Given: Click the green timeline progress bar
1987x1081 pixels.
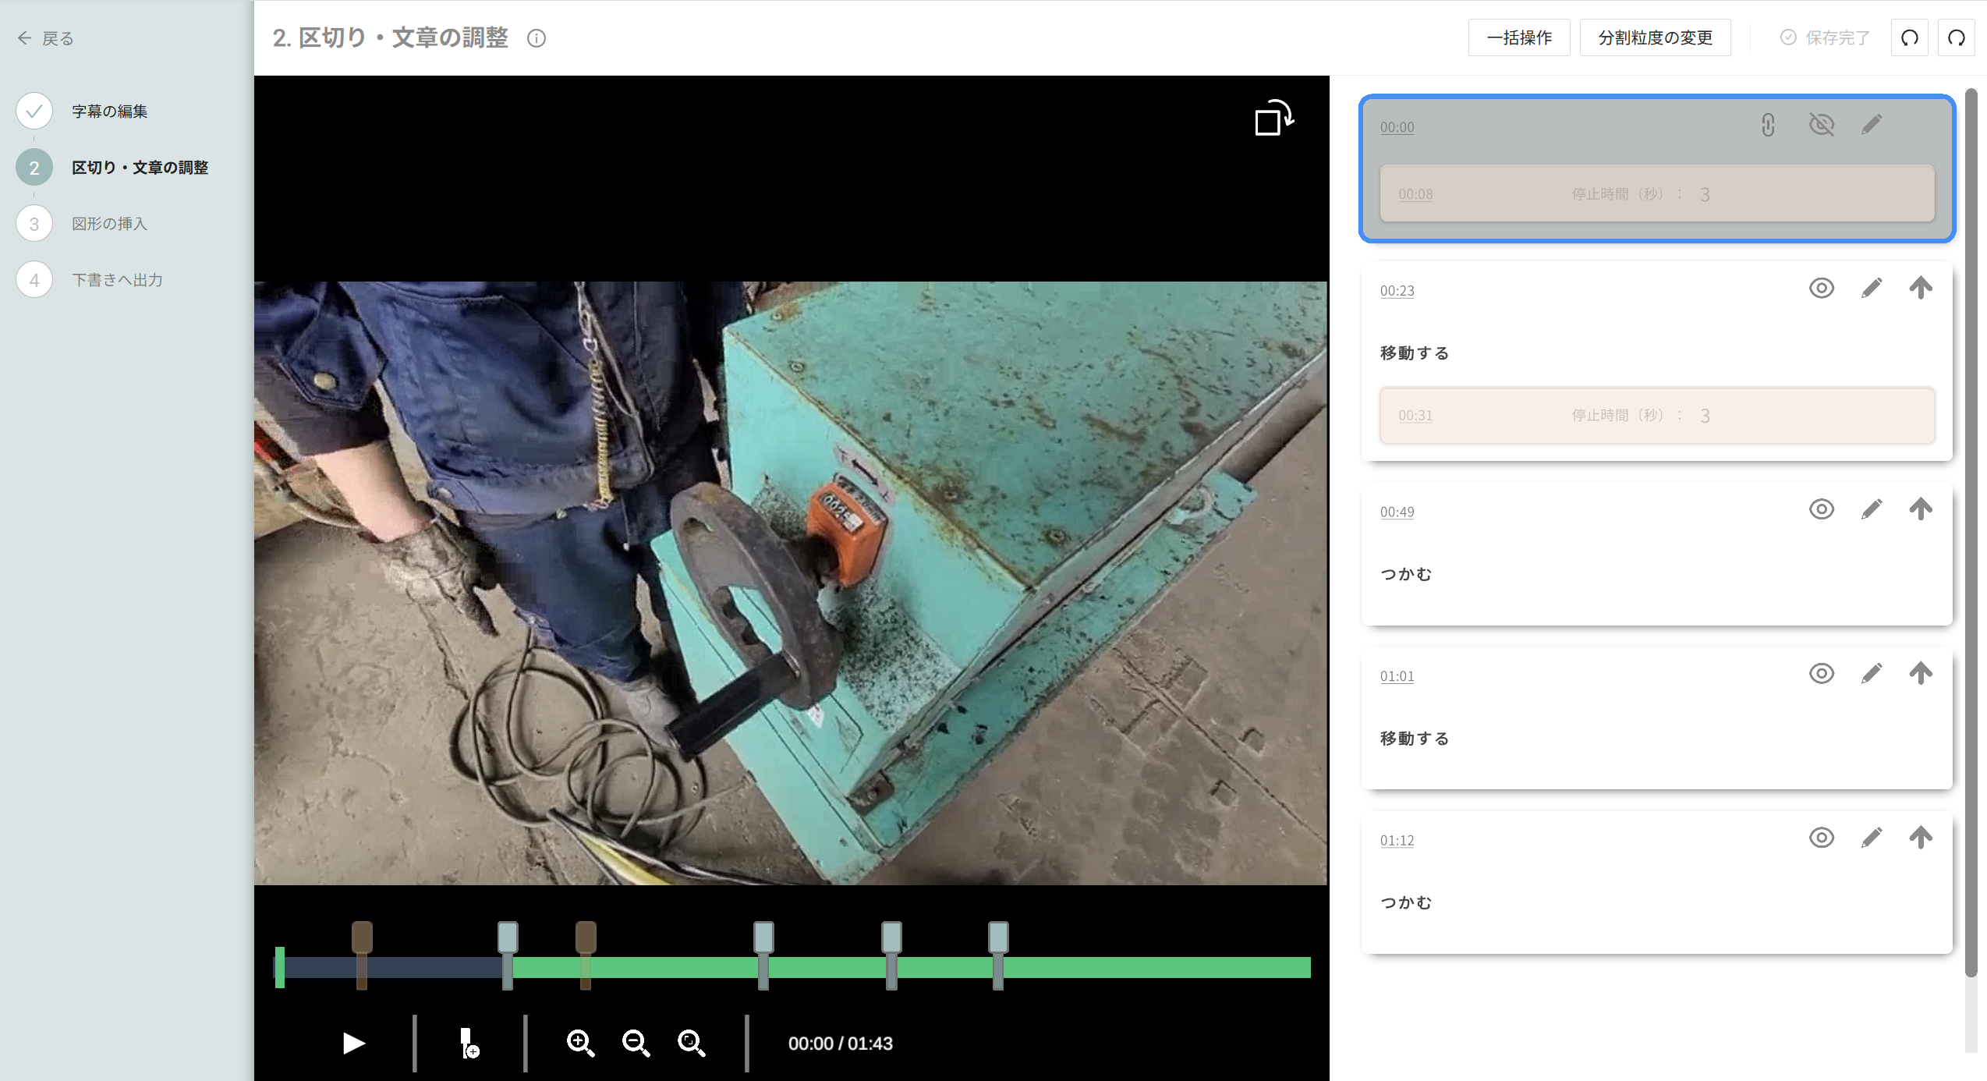Looking at the screenshot, I should pyautogui.click(x=1131, y=968).
